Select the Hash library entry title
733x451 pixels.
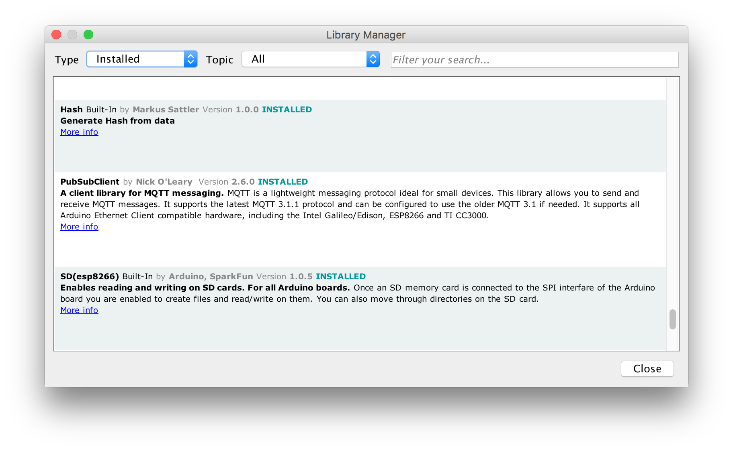click(x=72, y=110)
